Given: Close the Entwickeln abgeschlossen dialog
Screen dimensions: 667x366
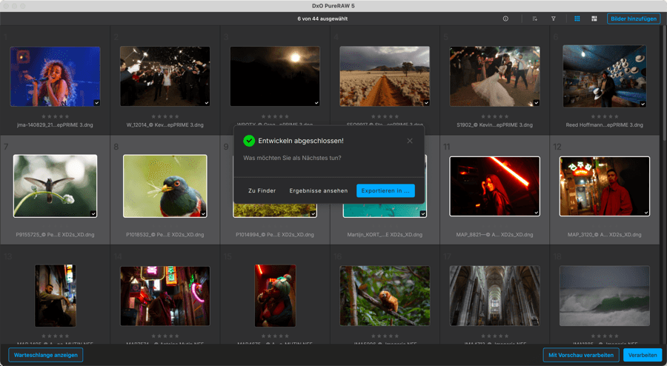Looking at the screenshot, I should point(410,141).
